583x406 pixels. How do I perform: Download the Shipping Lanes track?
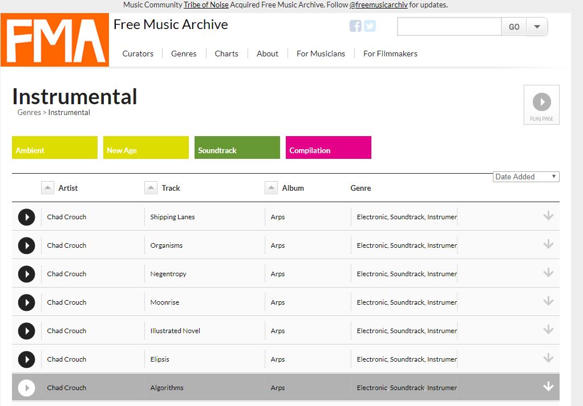[548, 216]
